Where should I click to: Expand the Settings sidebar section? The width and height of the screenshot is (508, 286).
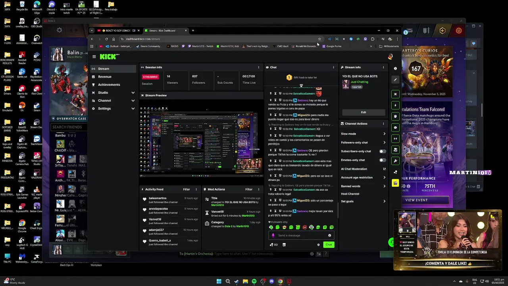pyautogui.click(x=114, y=108)
